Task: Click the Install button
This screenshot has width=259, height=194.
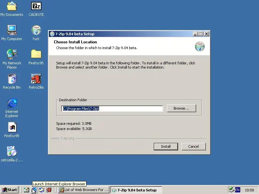Action: coord(166,146)
